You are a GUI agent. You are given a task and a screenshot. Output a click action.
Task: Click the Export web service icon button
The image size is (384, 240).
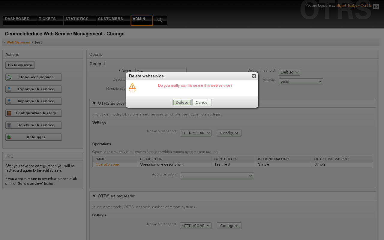point(34,89)
